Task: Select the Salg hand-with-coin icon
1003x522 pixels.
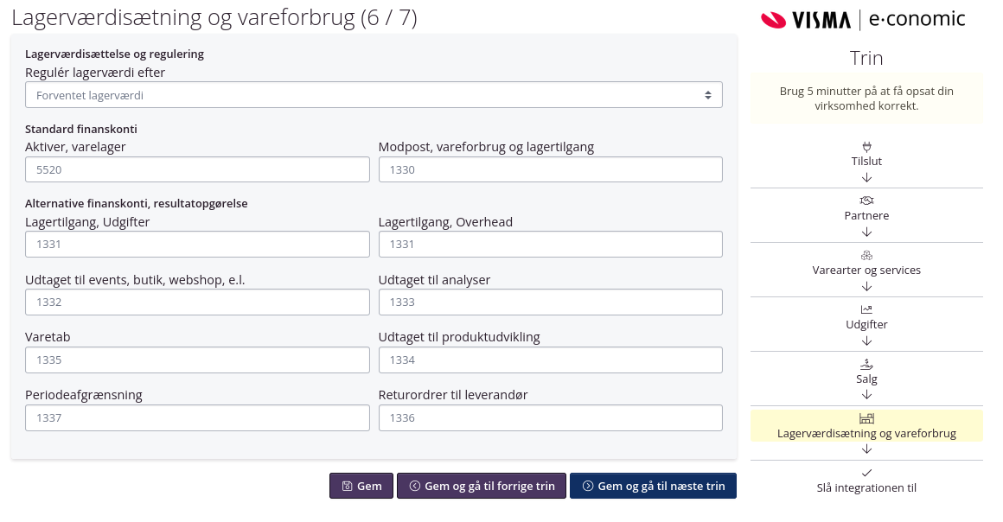Action: (866, 364)
